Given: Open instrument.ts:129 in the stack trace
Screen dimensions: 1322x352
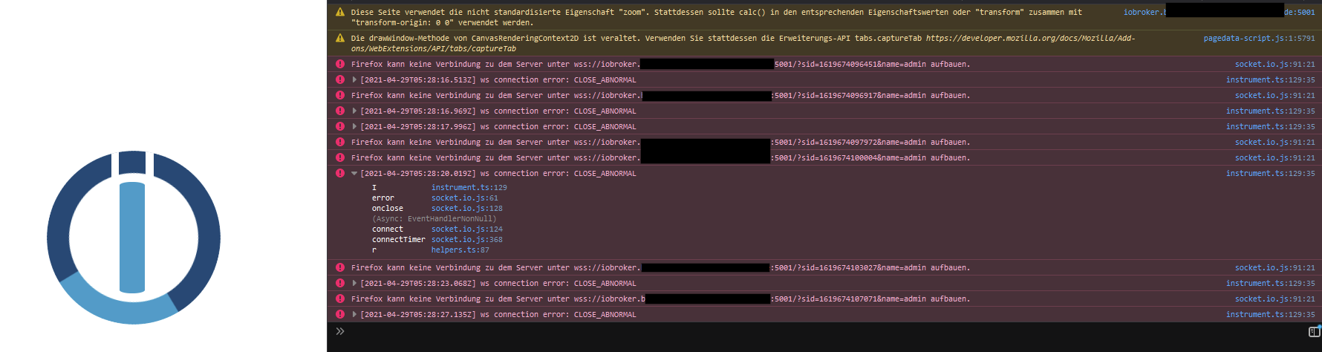Looking at the screenshot, I should point(469,188).
